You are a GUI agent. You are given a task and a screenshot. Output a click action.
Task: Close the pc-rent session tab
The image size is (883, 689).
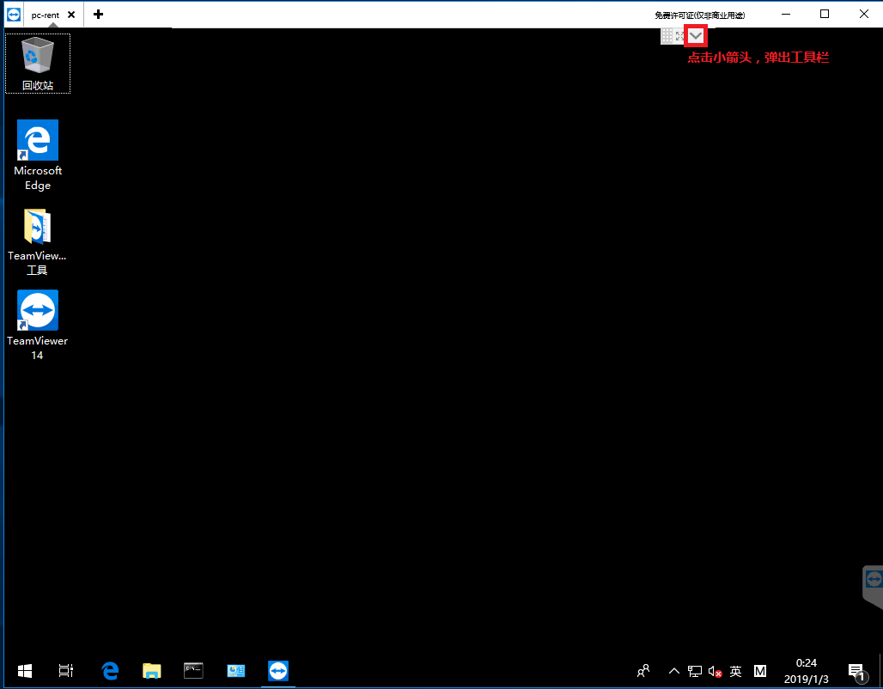coord(71,15)
